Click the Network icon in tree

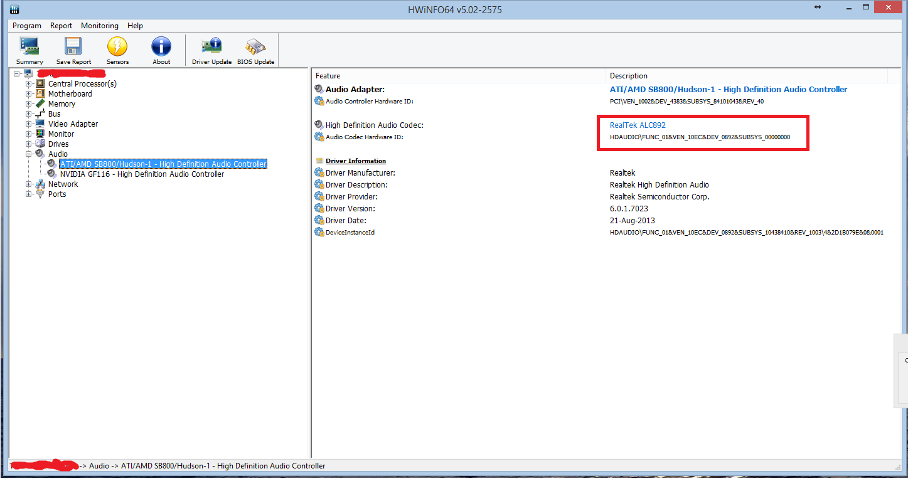(40, 184)
